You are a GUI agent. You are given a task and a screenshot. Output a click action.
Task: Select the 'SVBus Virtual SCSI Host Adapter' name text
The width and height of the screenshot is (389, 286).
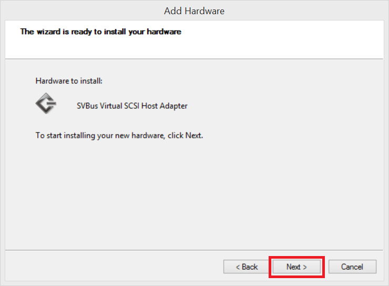[132, 106]
